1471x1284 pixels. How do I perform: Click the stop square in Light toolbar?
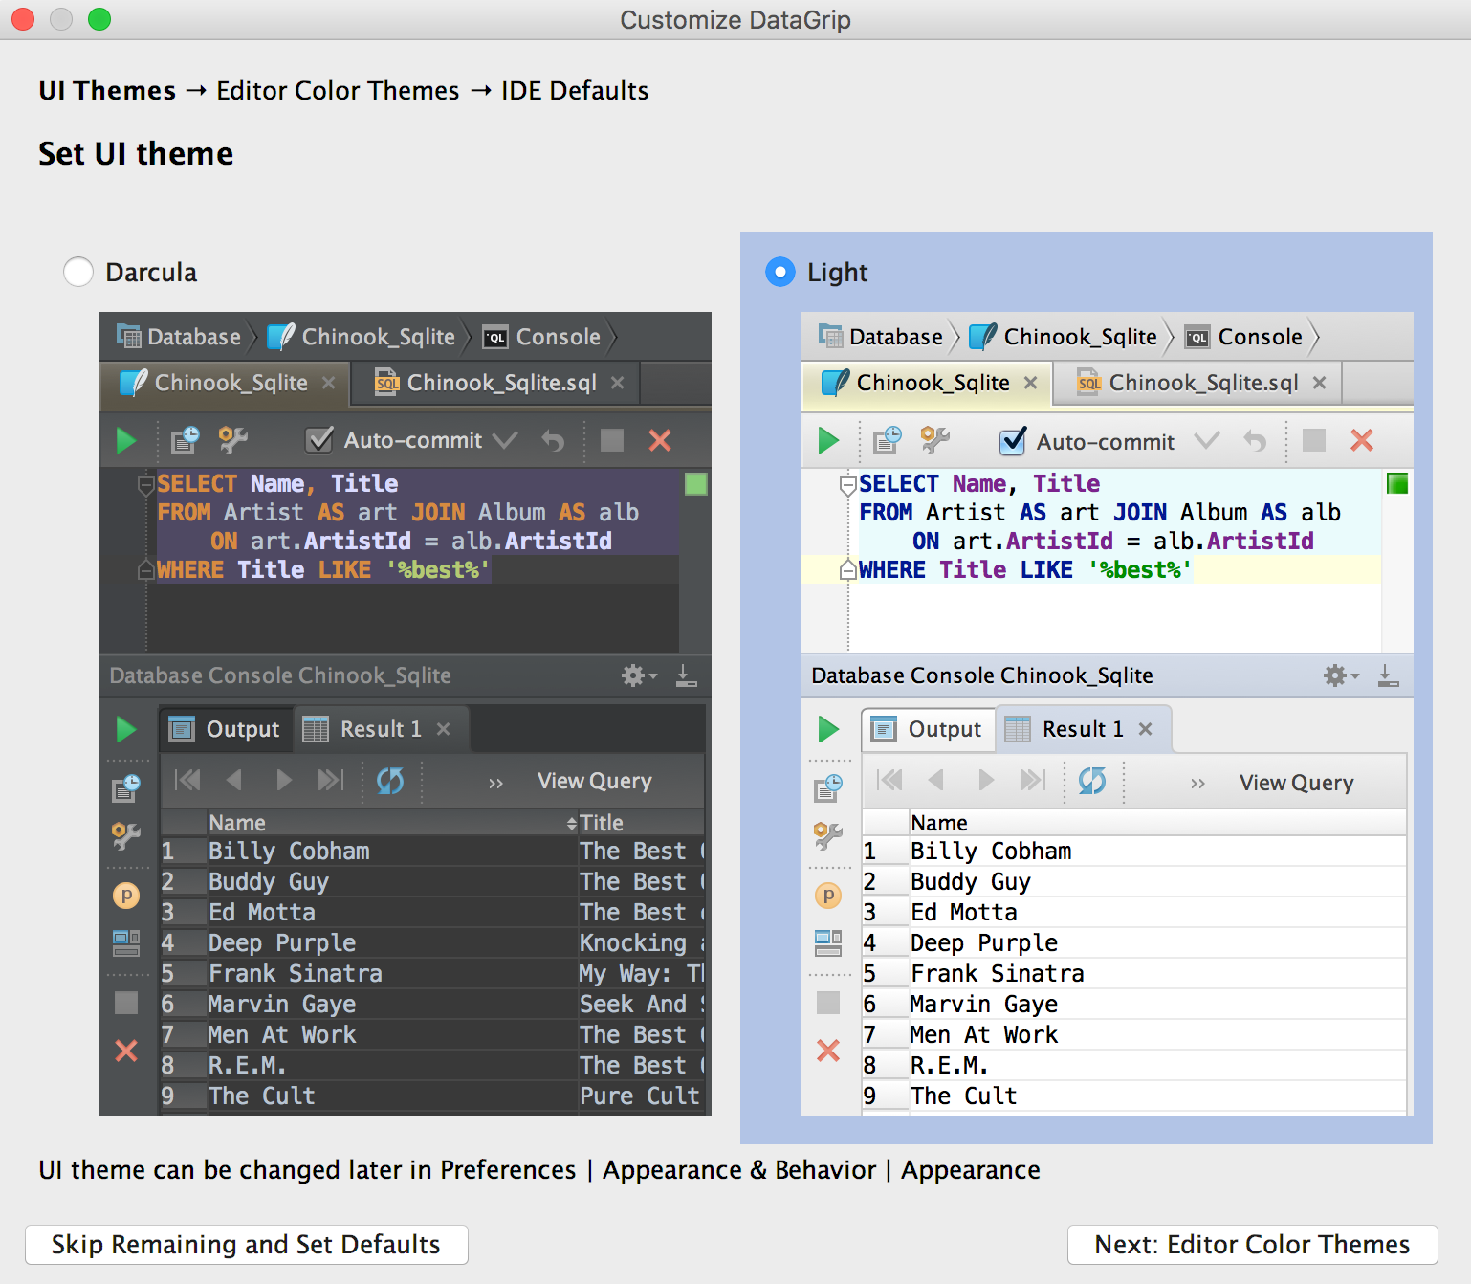tap(1314, 440)
